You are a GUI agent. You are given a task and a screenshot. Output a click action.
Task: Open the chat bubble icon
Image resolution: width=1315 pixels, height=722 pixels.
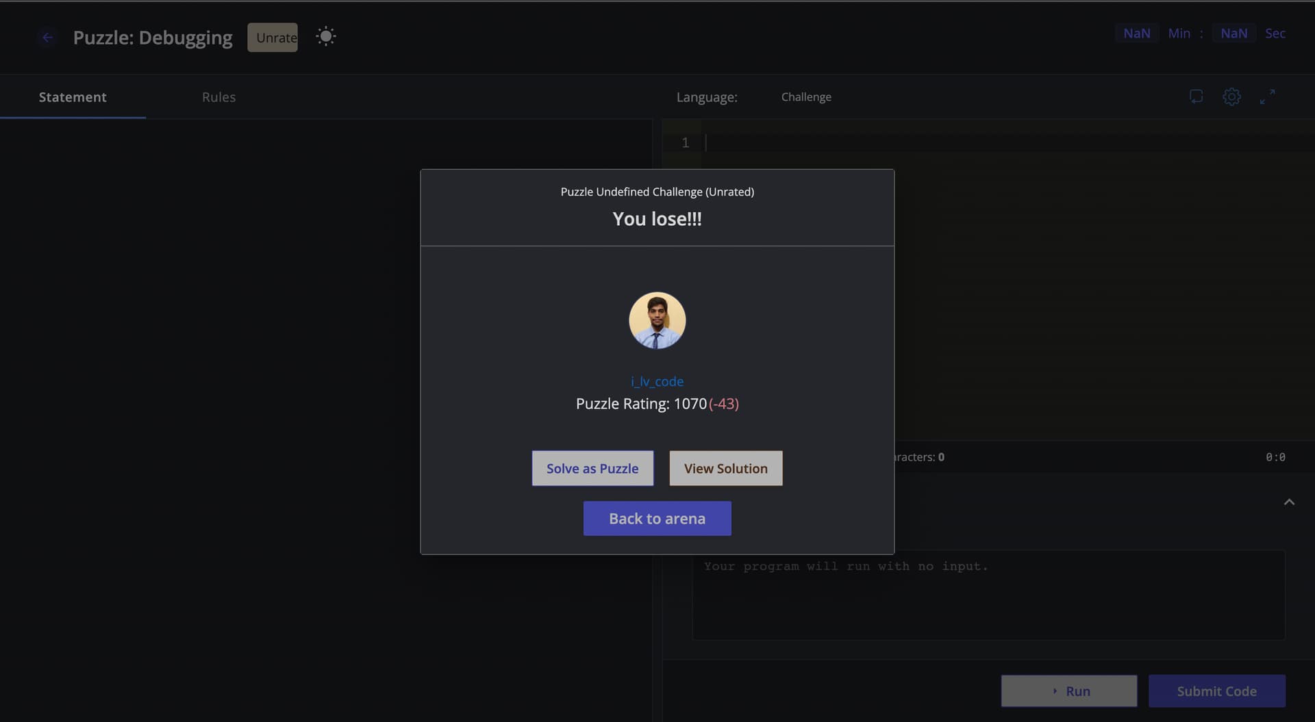pos(1196,96)
